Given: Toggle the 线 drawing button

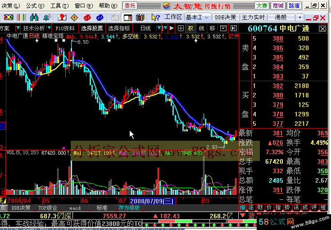Looking at the screenshot, I should 202,28.
